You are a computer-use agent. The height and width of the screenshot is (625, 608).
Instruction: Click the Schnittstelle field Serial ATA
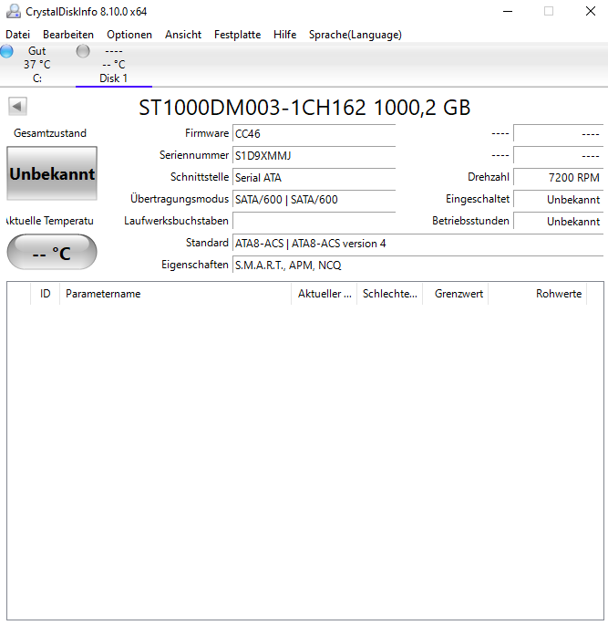314,177
